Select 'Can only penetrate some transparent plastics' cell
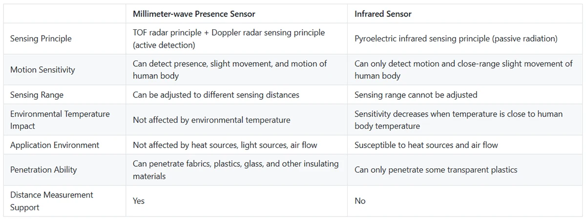 pyautogui.click(x=436, y=170)
